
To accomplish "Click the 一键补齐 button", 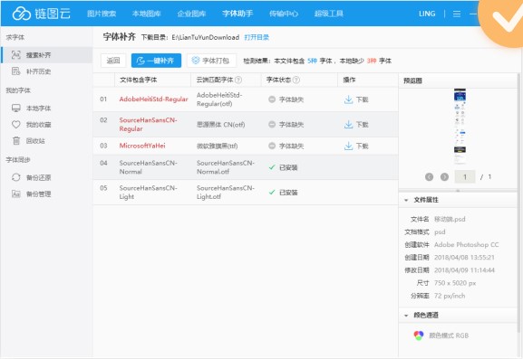I will [x=156, y=61].
